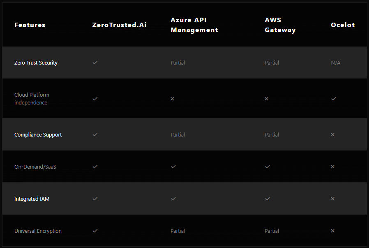The width and height of the screenshot is (369, 248).
Task: Click ZeroTrusted.Ai checkmark for Zero Trust Security
Action: coord(95,63)
